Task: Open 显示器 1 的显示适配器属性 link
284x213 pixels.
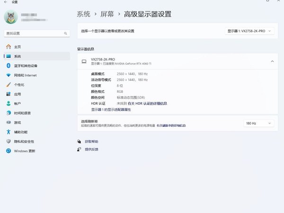Action: tap(111, 110)
